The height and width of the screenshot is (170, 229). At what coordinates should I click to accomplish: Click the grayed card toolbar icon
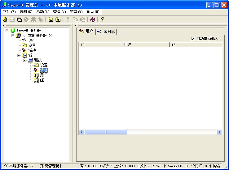12,19
